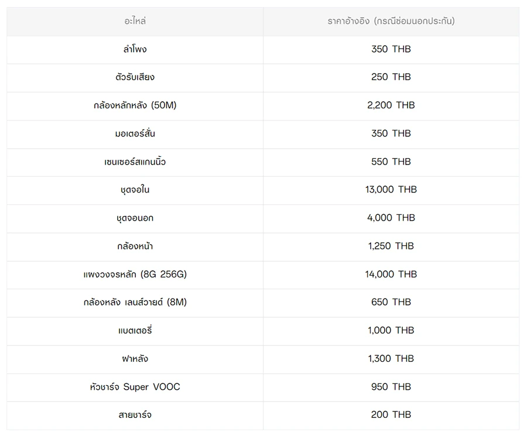Select the เซนเซอร์สแกนนิ้ว part cell
The width and height of the screenshot is (527, 439).
[x=135, y=162]
